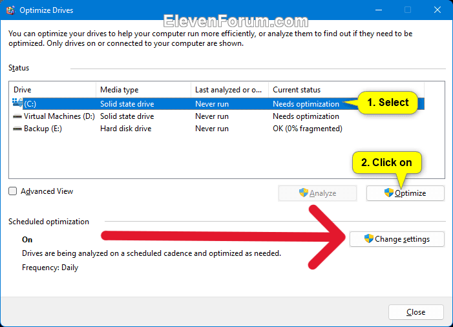Click Hard disk drive media type cell
The height and width of the screenshot is (327, 453).
125,129
